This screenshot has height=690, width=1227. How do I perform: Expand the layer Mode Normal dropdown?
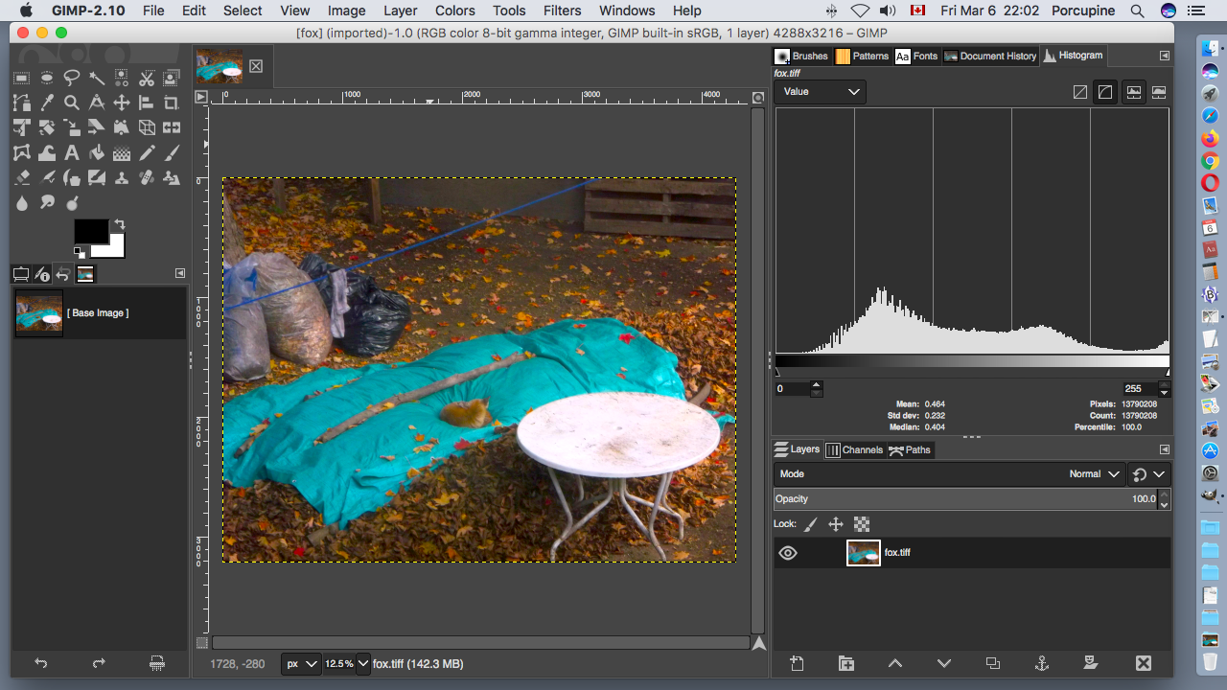[1095, 474]
